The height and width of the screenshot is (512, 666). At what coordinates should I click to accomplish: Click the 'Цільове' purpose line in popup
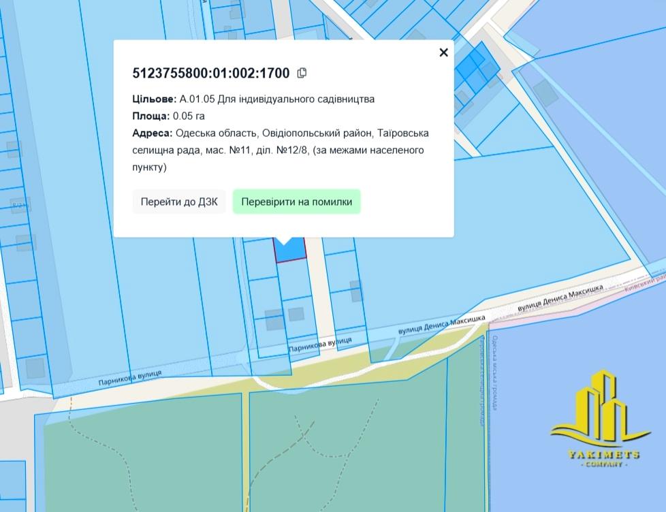pyautogui.click(x=253, y=99)
